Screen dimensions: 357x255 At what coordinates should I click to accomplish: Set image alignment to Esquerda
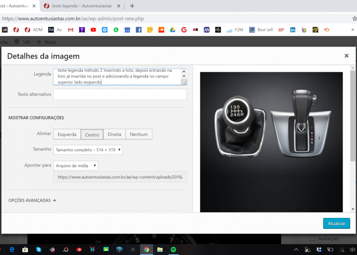pyautogui.click(x=67, y=135)
